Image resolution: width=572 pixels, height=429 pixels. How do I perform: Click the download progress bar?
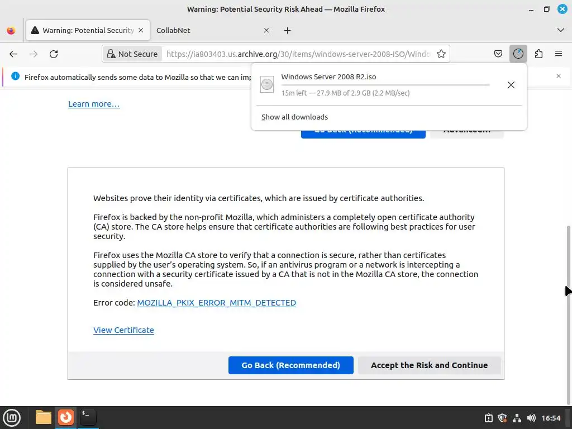[x=385, y=85]
